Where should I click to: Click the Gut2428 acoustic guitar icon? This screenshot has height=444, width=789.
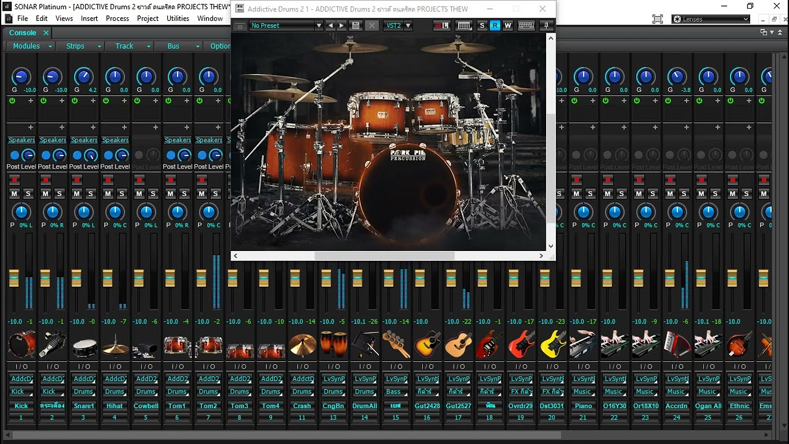tap(427, 344)
